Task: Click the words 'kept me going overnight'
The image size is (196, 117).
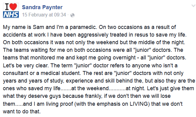Action: point(106,58)
